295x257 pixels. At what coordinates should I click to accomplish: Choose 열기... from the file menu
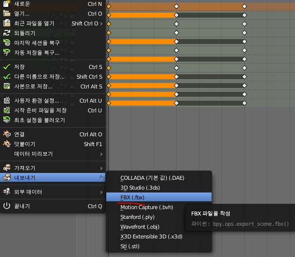(53, 14)
